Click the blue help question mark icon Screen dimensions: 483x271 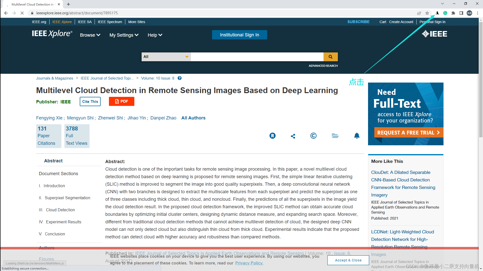[x=180, y=78]
